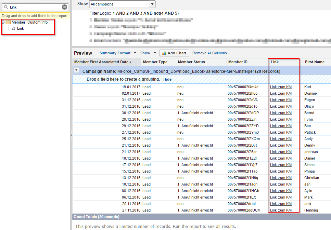Click the first name Jan

point(307,184)
